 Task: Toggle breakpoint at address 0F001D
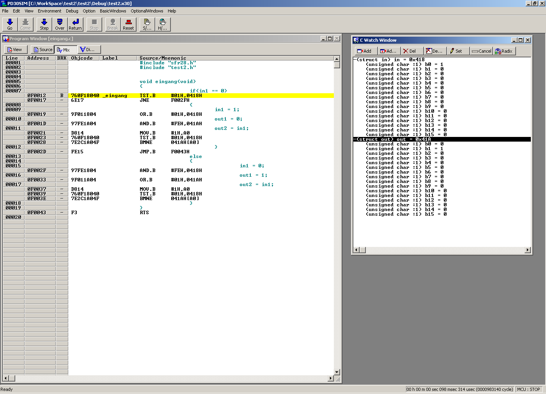pyautogui.click(x=62, y=124)
